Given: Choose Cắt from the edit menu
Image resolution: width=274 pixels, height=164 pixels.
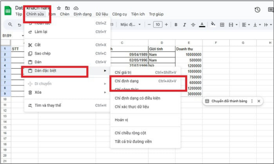Looking at the screenshot, I should pyautogui.click(x=67, y=45).
